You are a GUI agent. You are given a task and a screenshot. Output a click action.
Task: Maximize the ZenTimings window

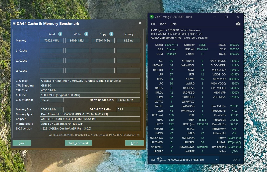coord(226,17)
